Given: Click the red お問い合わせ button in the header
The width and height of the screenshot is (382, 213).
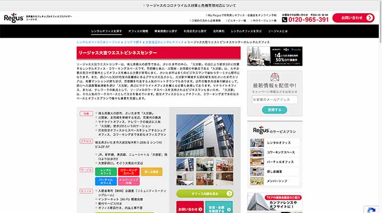Looking at the screenshot, I should point(353,18).
